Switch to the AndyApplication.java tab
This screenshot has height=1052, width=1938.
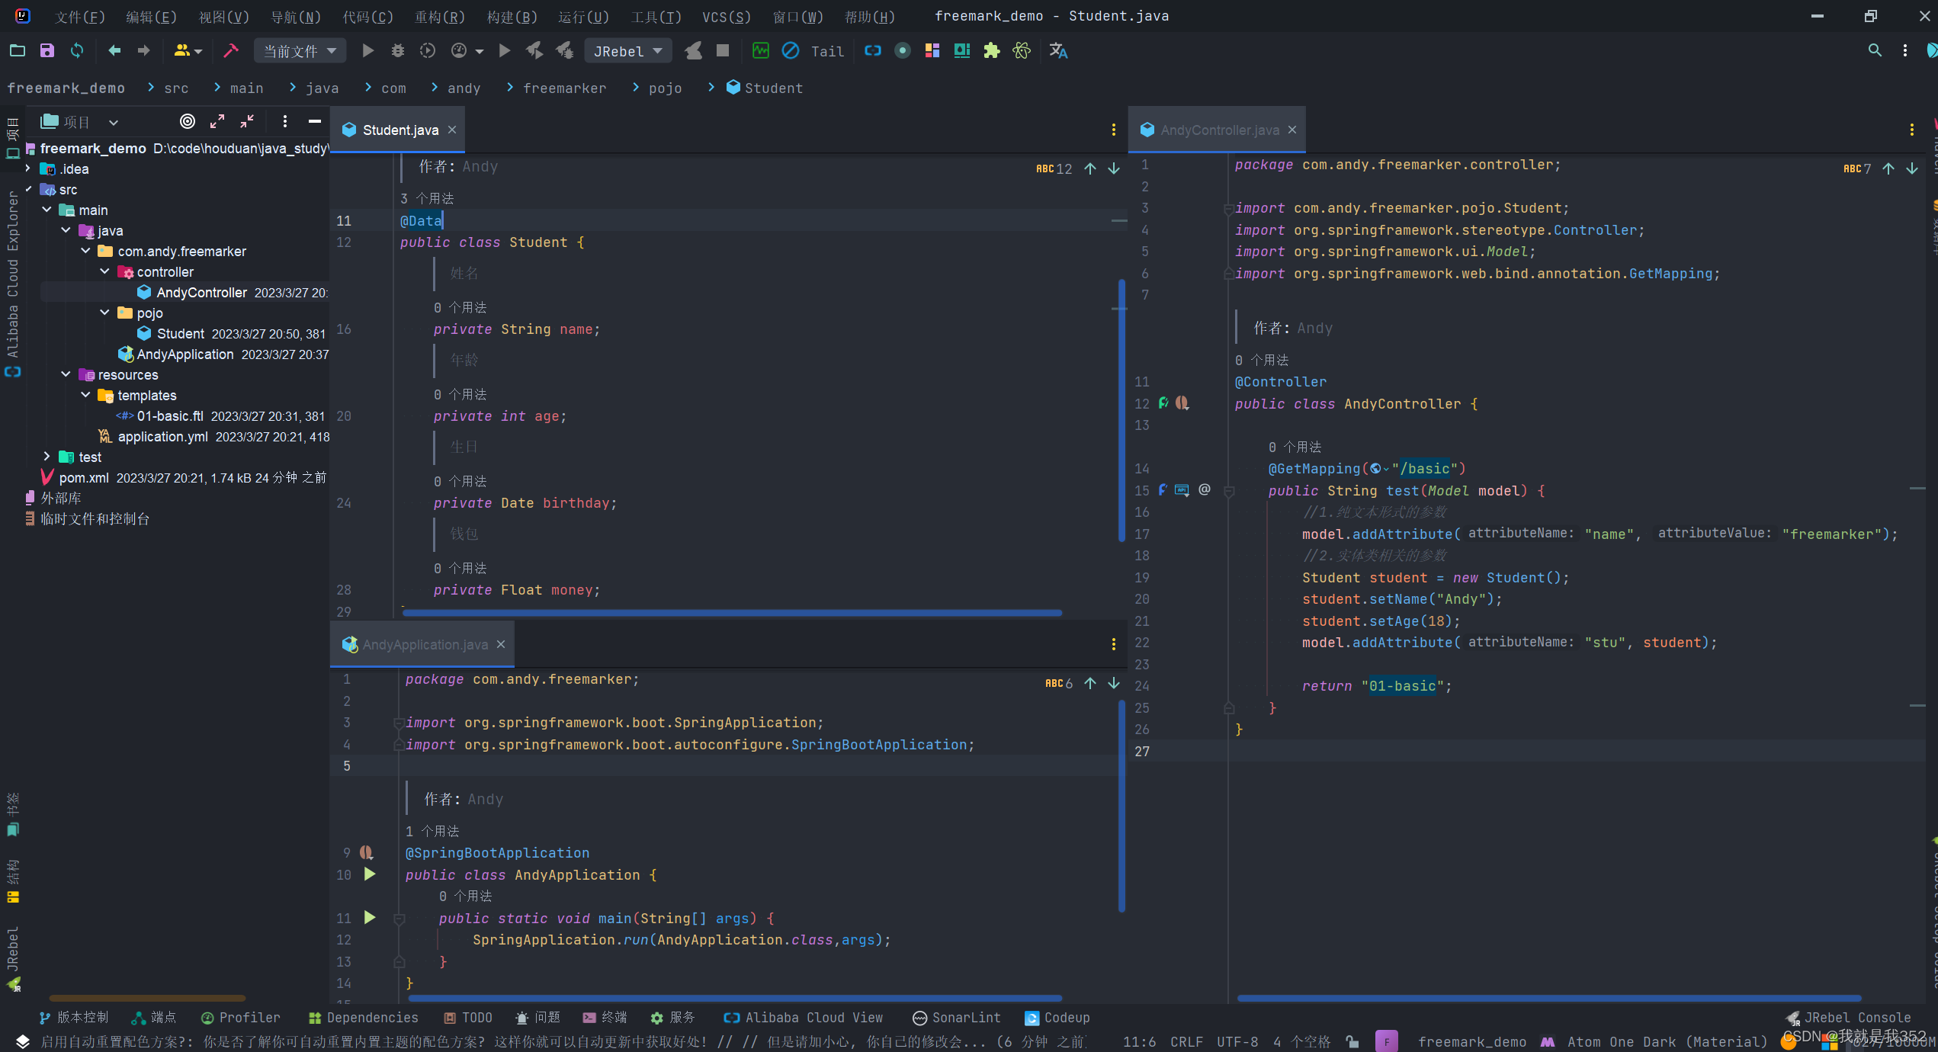tap(424, 644)
